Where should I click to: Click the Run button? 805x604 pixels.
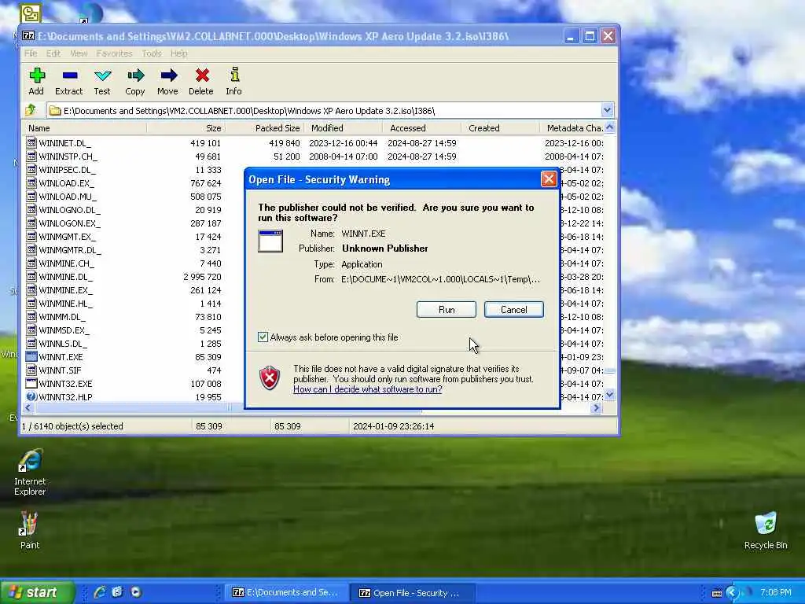coord(447,310)
